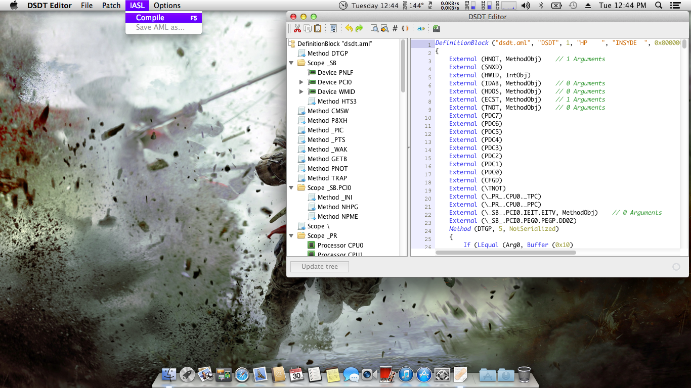This screenshot has height=388, width=691.
Task: Open Launchpad rocket icon in Dock
Action: click(x=187, y=374)
